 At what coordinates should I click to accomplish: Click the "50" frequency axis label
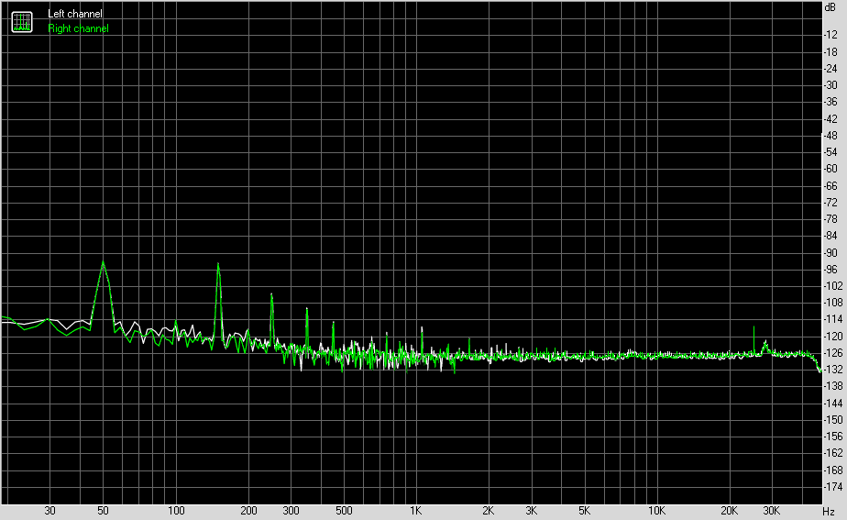[x=103, y=511]
